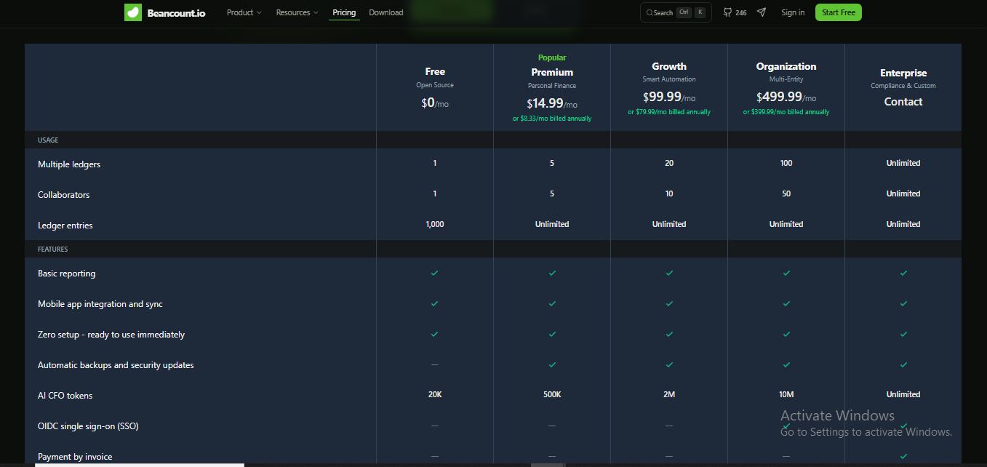Click Automatic backups checkmark under Premium
This screenshot has width=987, height=467.
pyautogui.click(x=552, y=365)
